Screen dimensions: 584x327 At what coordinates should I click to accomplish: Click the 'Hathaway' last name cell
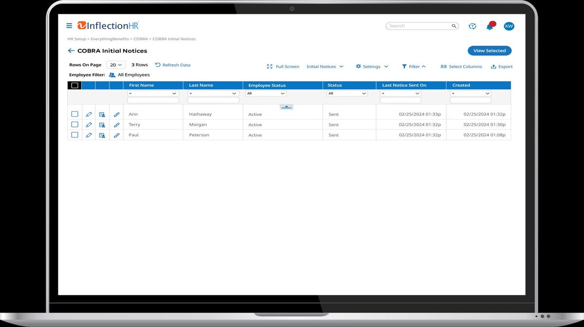click(200, 115)
